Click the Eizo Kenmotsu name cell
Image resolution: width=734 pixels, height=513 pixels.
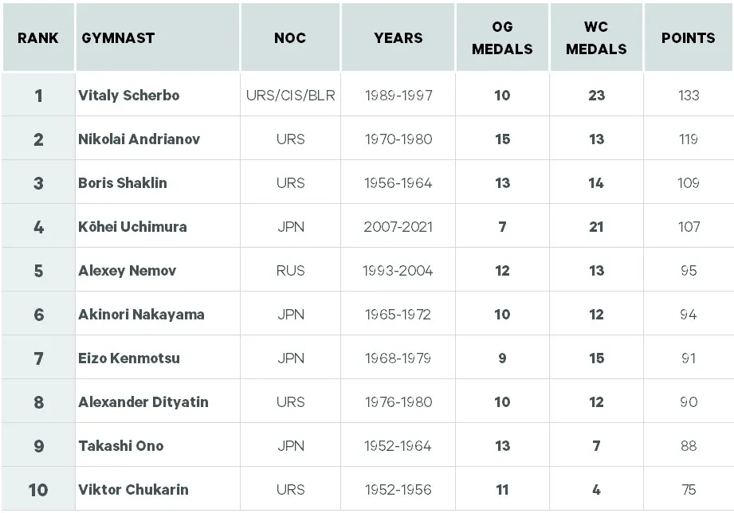click(x=129, y=358)
